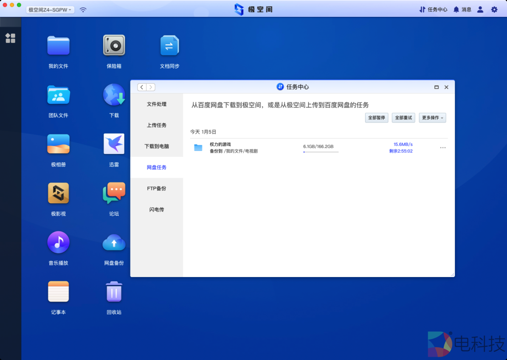Viewport: 507px width, 360px height.
Task: Open the 音乐播放 music player
Action: [x=58, y=242]
